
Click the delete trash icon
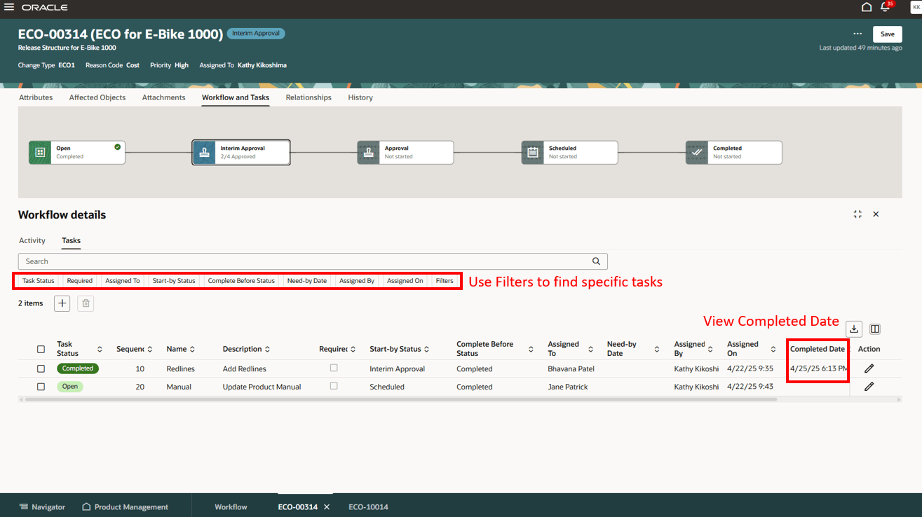86,303
